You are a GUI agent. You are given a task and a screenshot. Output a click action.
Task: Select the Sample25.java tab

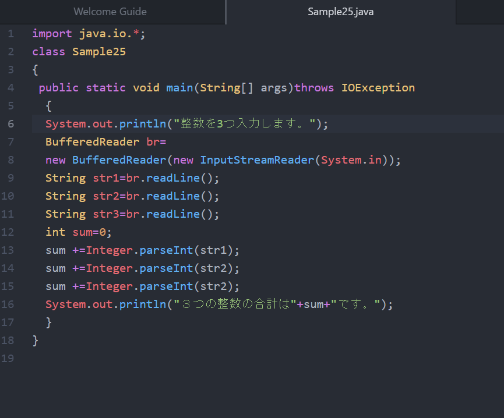[341, 12]
